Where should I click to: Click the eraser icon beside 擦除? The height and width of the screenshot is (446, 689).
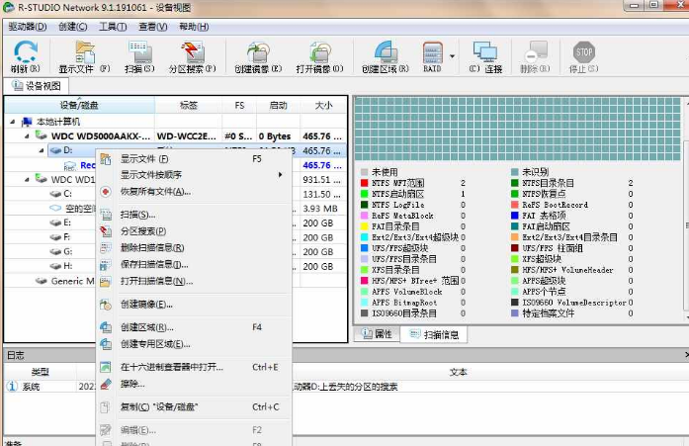[x=106, y=384]
